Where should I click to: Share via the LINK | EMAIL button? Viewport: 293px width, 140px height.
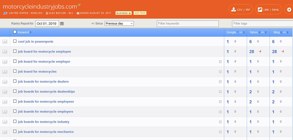(x=268, y=10)
